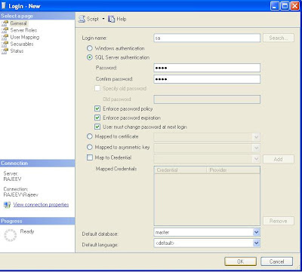Open the Script dropdown arrow
Image resolution: width=302 pixels, height=272 pixels.
103,19
